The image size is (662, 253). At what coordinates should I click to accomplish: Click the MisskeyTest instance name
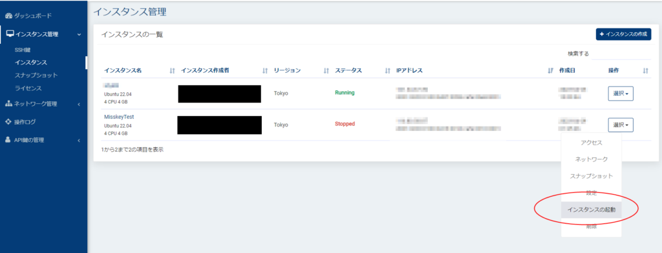(x=119, y=117)
